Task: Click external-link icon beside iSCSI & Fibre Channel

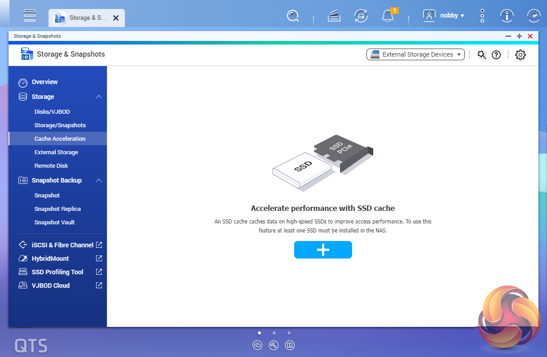Action: (x=99, y=245)
